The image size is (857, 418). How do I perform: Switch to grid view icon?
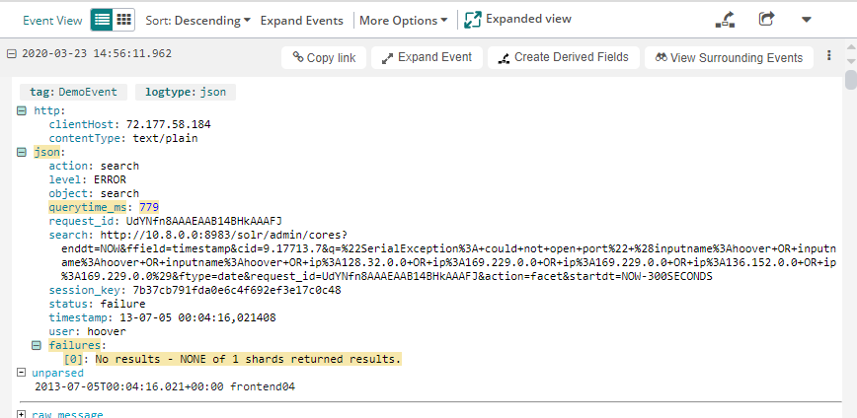click(124, 20)
